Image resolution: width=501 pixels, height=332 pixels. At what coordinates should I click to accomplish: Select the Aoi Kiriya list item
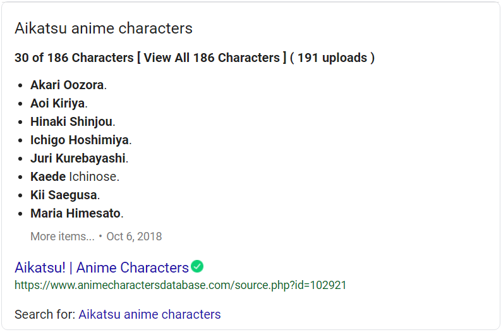[57, 103]
